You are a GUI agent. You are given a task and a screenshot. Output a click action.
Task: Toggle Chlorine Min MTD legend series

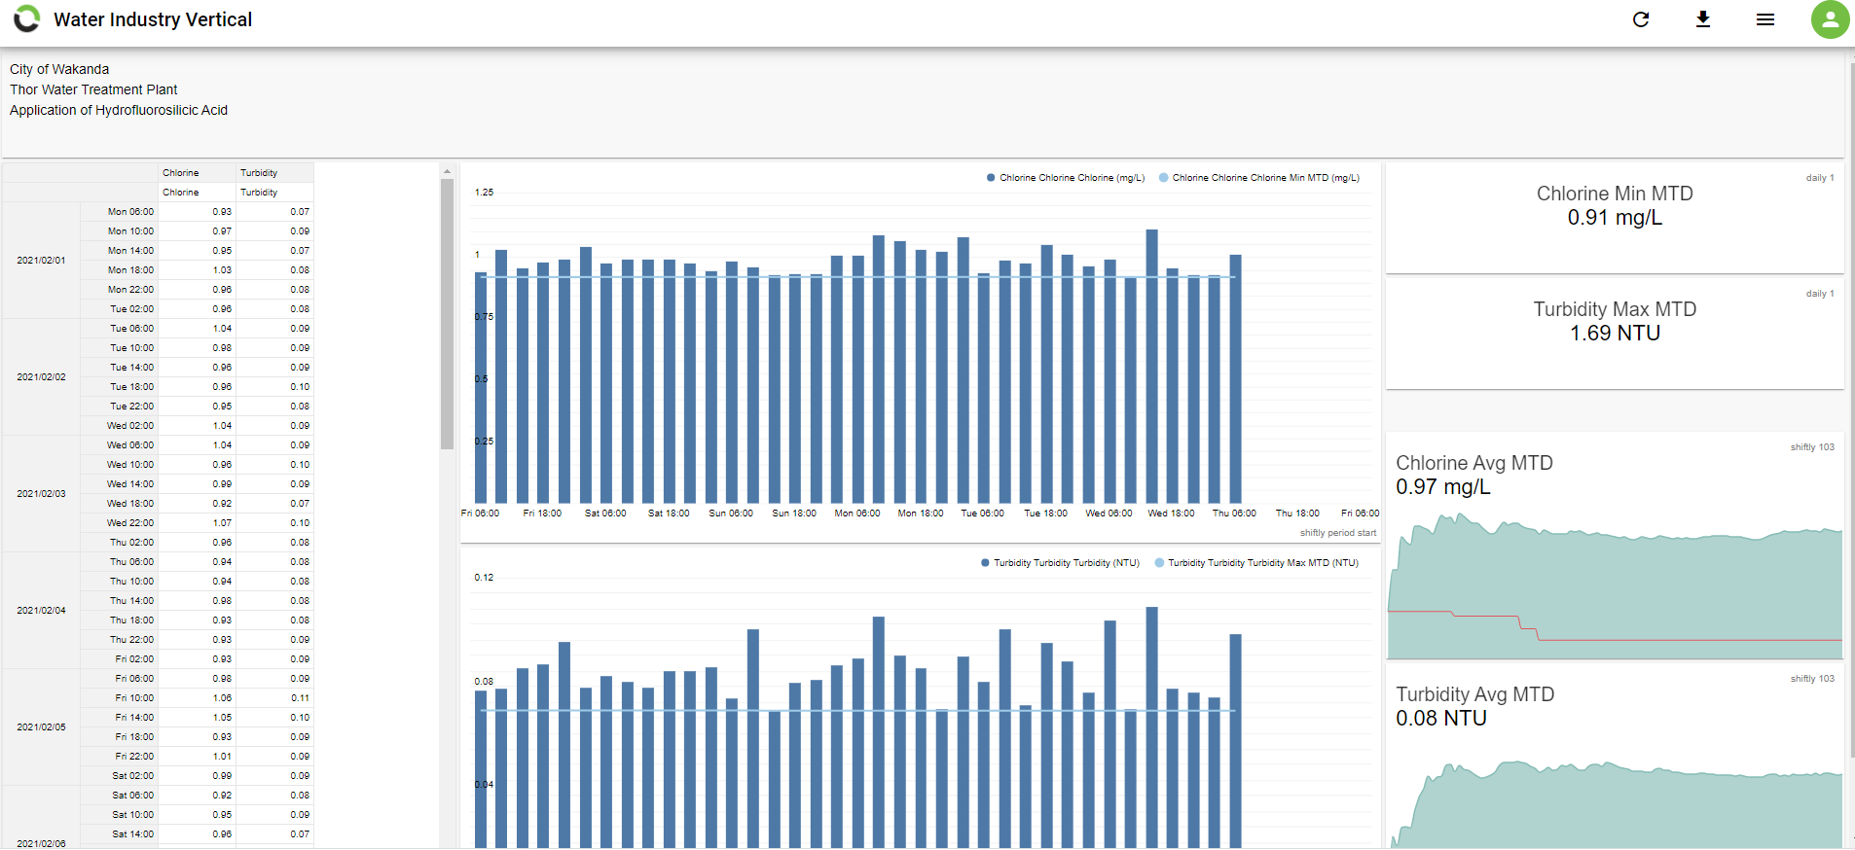click(x=1259, y=178)
